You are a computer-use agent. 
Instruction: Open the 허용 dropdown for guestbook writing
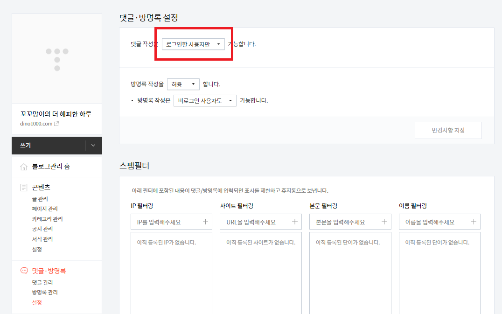[x=183, y=84]
